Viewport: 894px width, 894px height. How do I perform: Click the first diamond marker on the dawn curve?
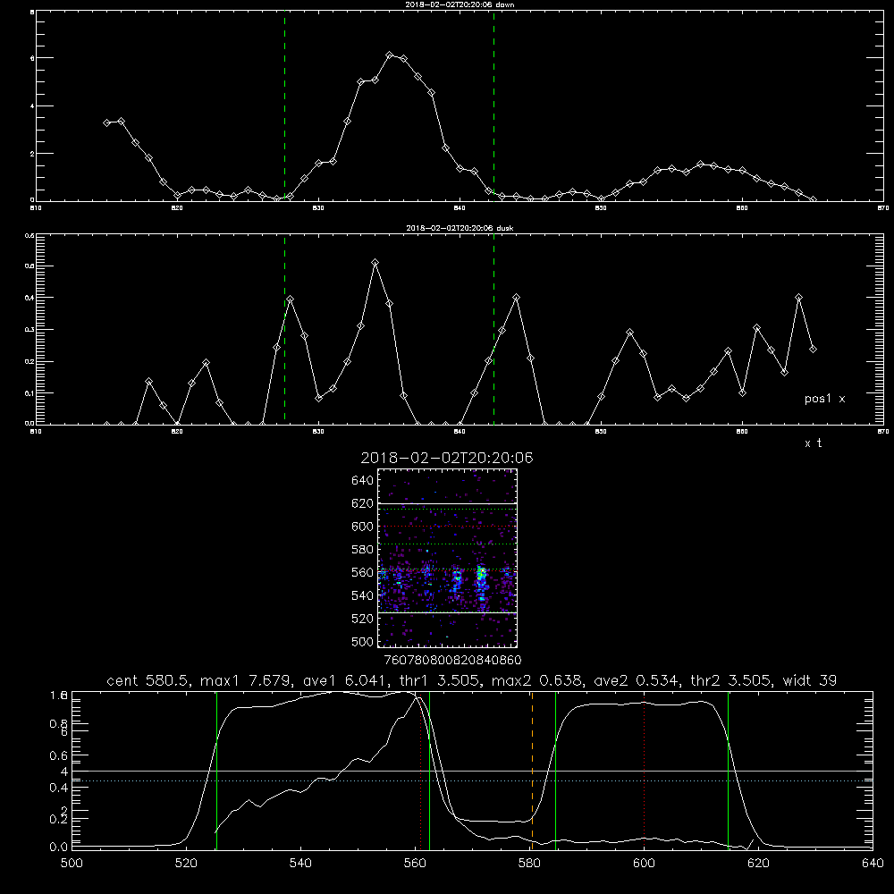click(x=106, y=122)
